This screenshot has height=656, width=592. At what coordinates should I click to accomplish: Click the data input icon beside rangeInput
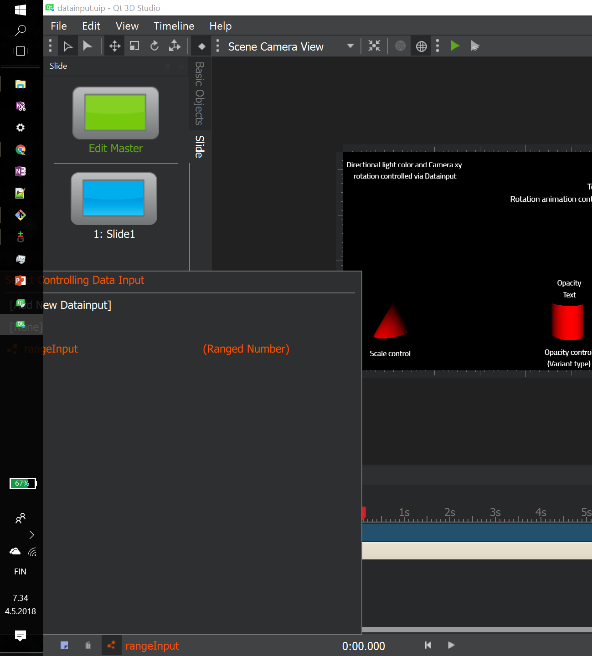111,645
